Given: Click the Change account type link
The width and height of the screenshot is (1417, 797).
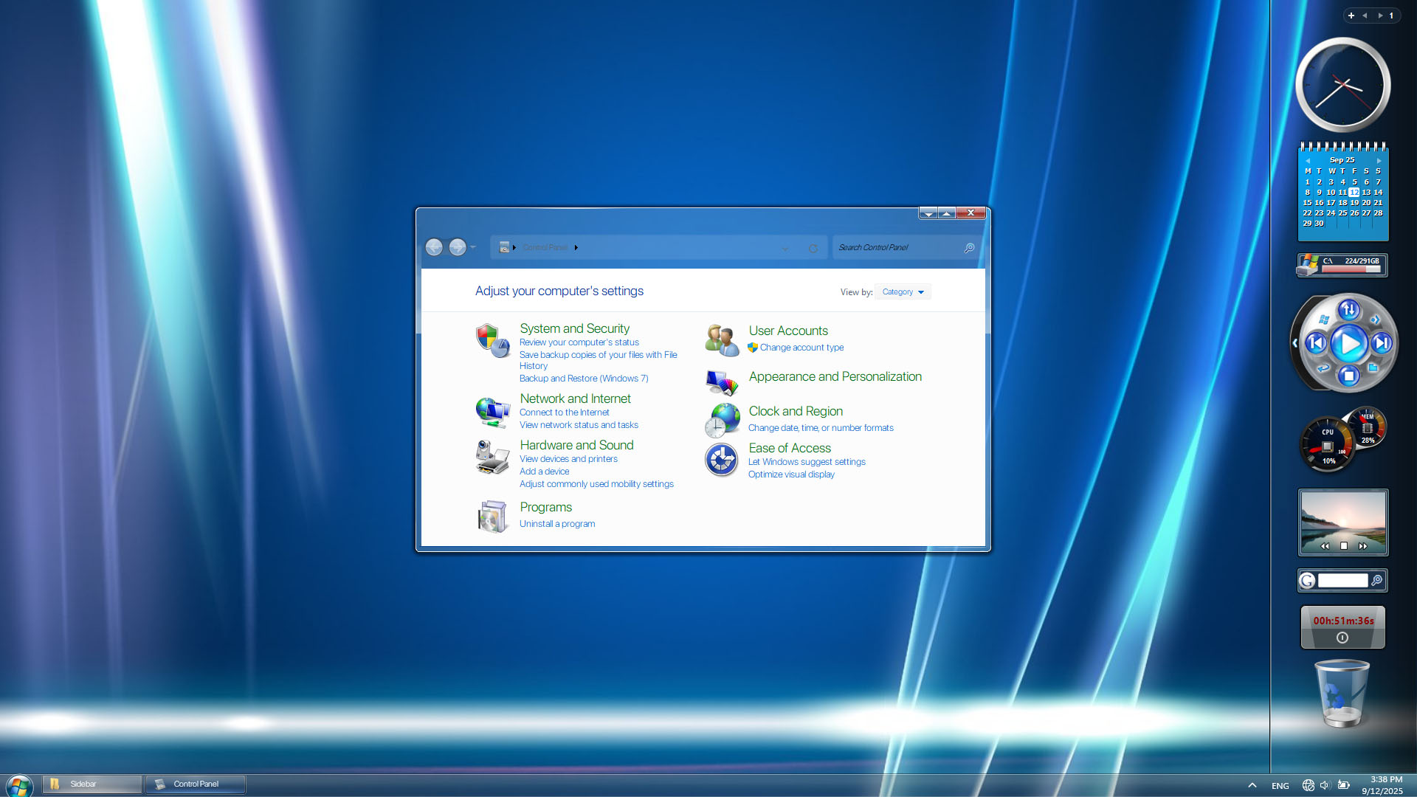Looking at the screenshot, I should [801, 348].
